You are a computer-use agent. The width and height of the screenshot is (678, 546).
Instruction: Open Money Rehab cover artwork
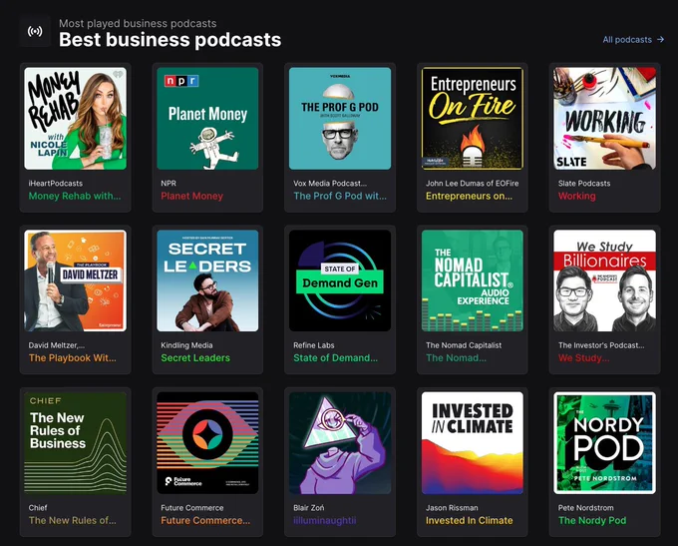[75, 118]
